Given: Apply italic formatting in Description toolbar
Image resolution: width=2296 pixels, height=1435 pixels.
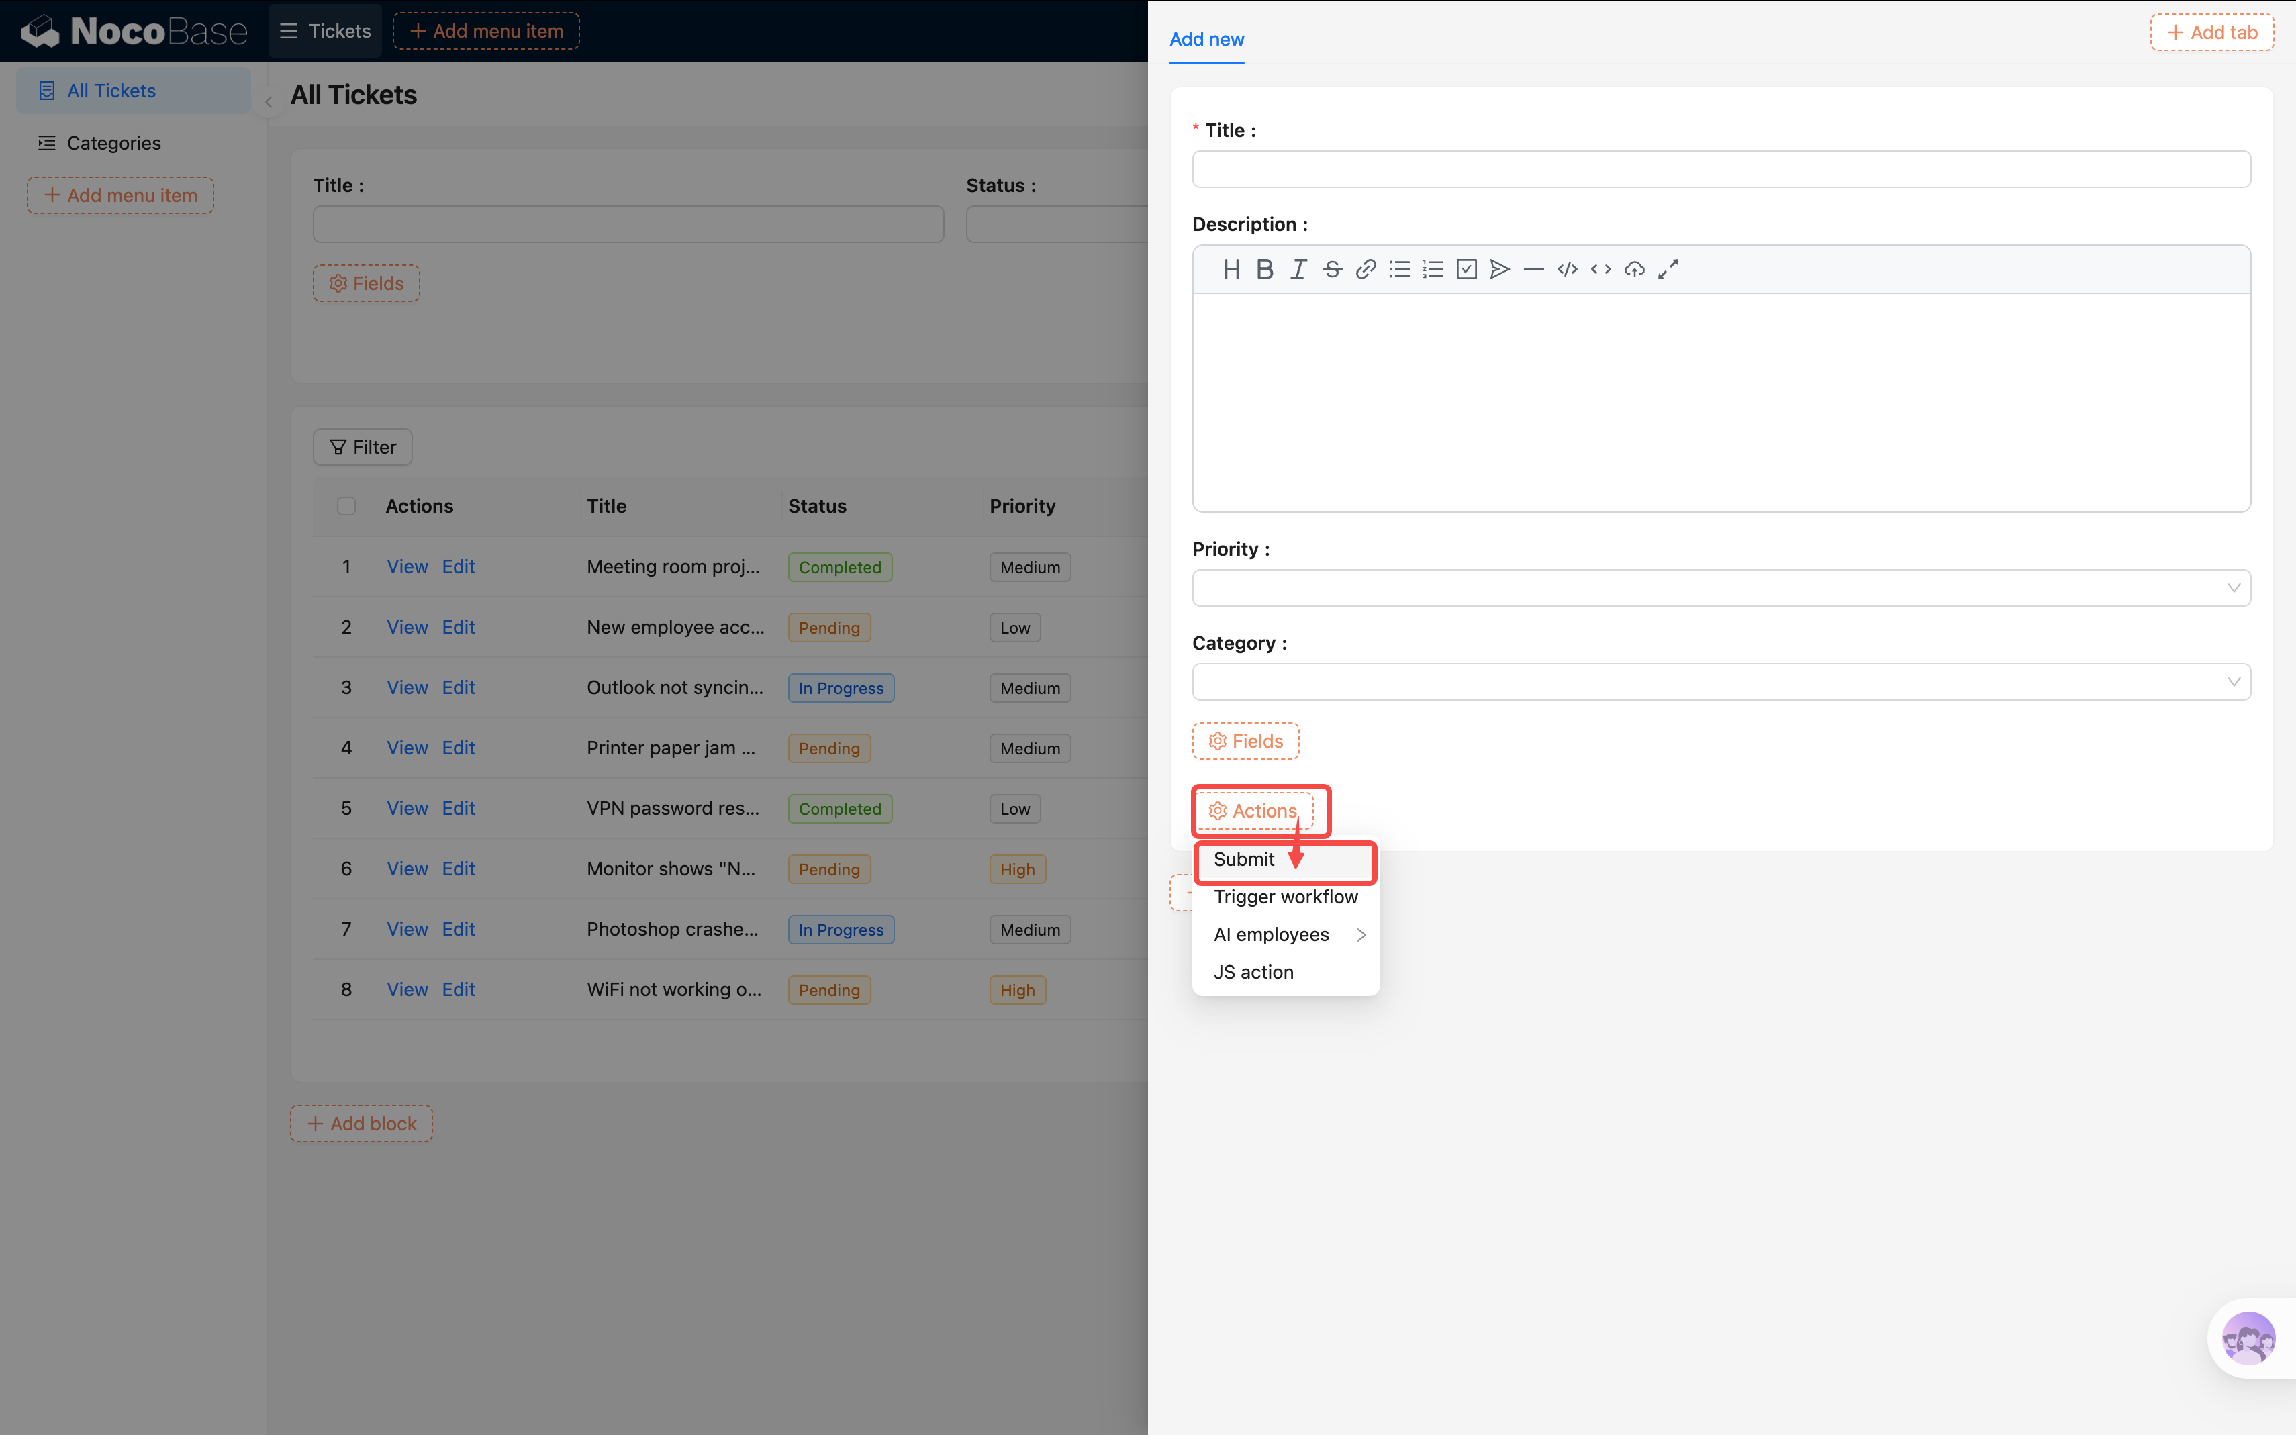Looking at the screenshot, I should [1298, 270].
